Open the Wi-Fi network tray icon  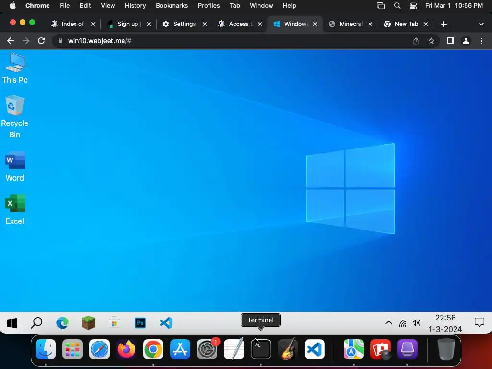pyautogui.click(x=403, y=323)
